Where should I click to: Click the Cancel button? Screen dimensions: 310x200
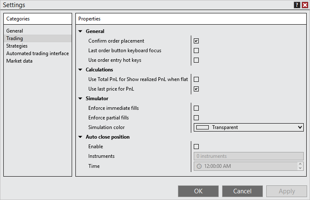[242, 191]
